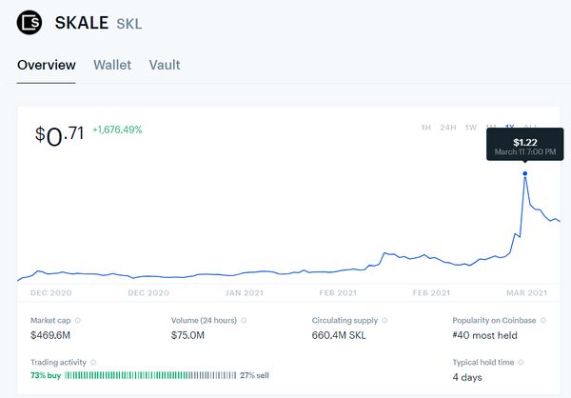Click info icon next to Market cap
Image resolution: width=571 pixels, height=398 pixels.
(x=78, y=321)
